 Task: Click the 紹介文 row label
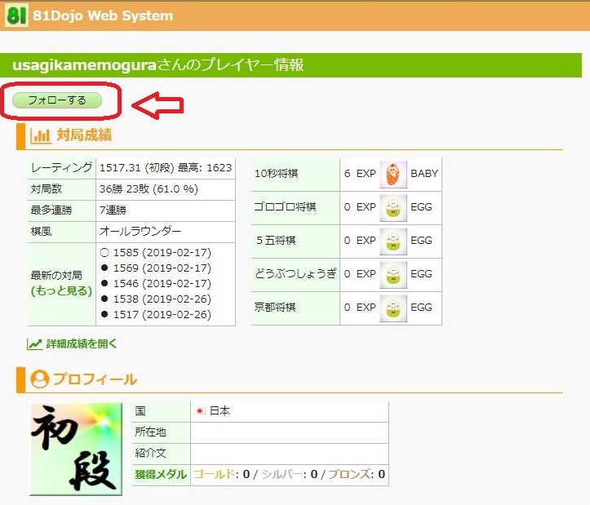[x=150, y=453]
